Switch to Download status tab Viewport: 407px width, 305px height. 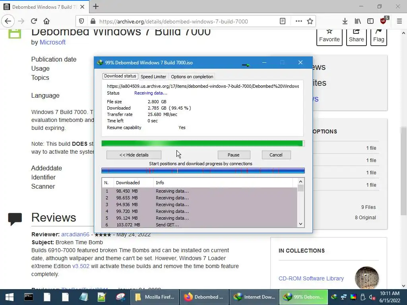(x=120, y=76)
